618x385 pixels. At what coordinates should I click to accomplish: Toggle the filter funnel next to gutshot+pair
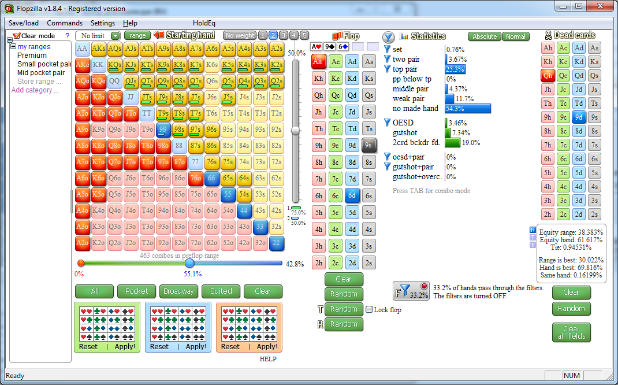click(387, 166)
